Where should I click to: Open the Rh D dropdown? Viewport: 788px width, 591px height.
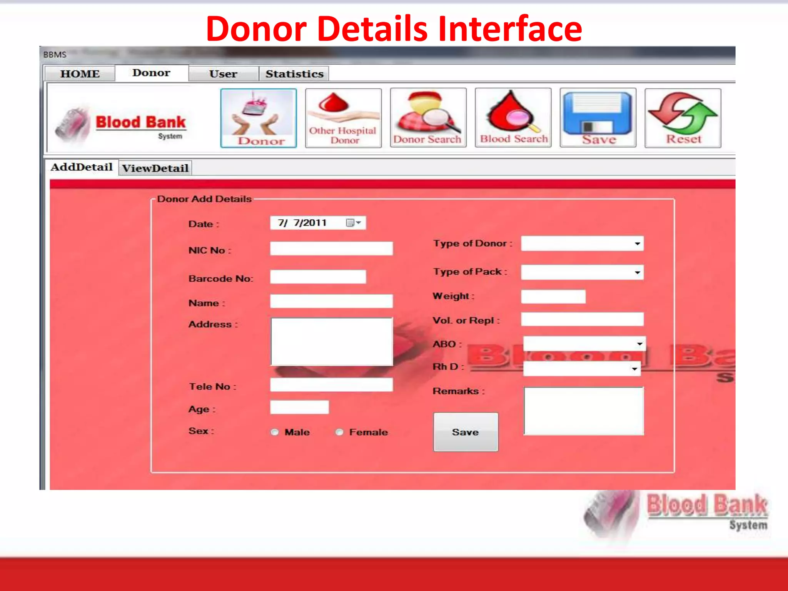pos(634,369)
